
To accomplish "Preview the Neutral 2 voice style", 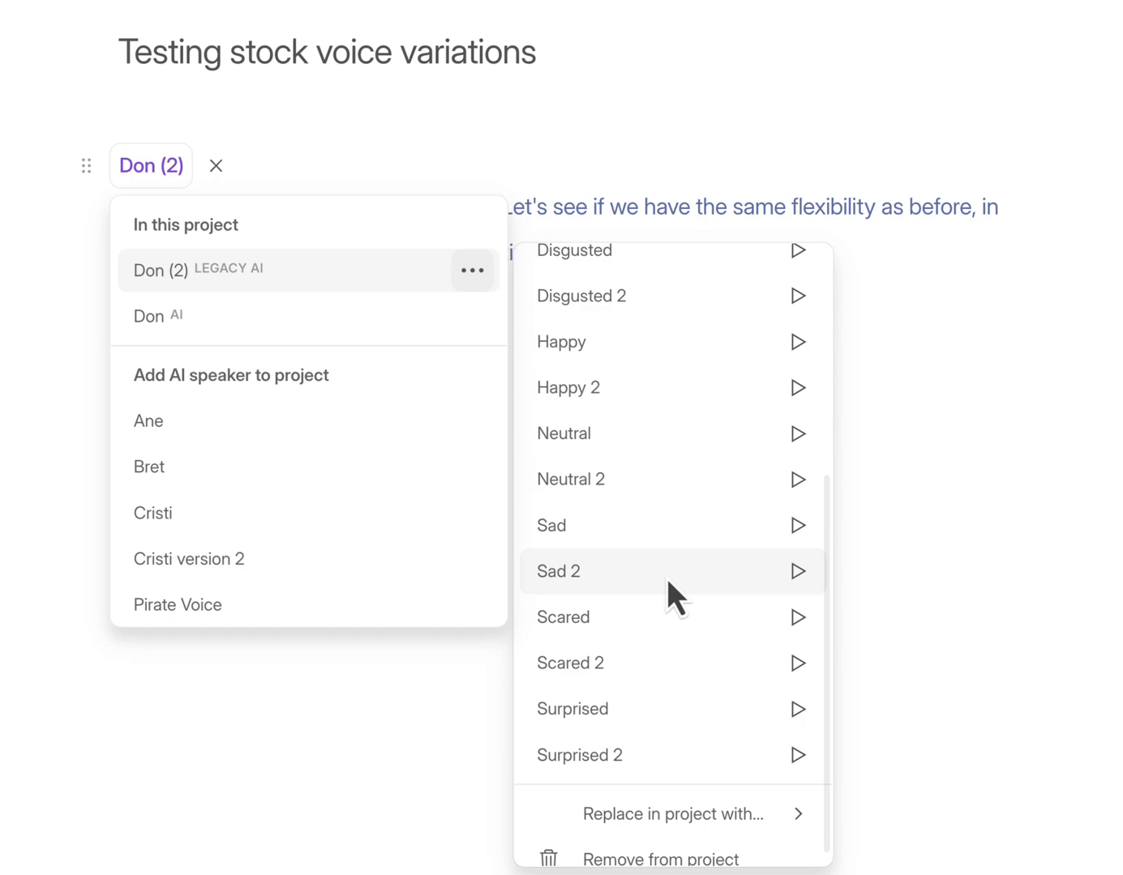I will click(798, 480).
